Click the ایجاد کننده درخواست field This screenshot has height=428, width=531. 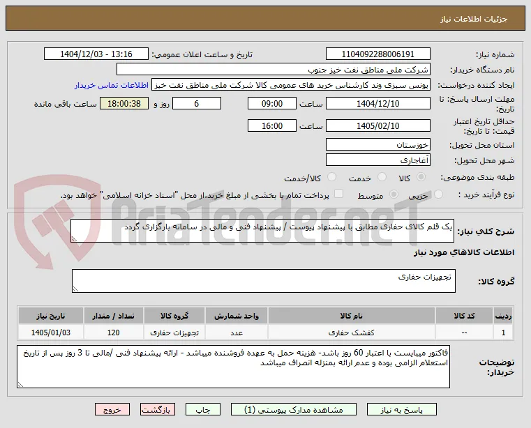point(291,85)
